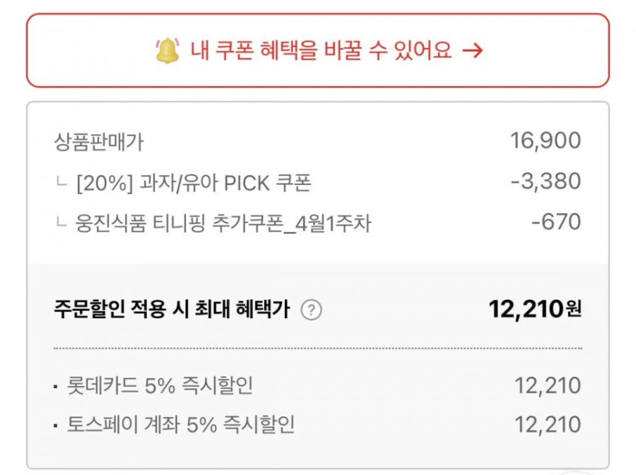Click the tree branch marker before 웅진식품 coupon
The height and width of the screenshot is (475, 636).
tap(61, 224)
